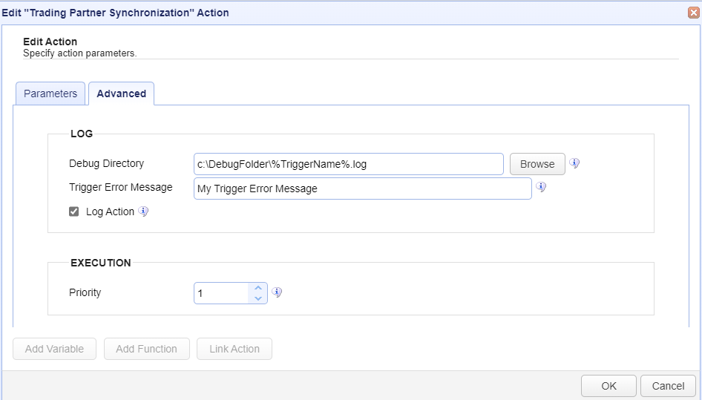Click info icon next to Trigger Error Message
The image size is (702, 400).
(x=541, y=187)
